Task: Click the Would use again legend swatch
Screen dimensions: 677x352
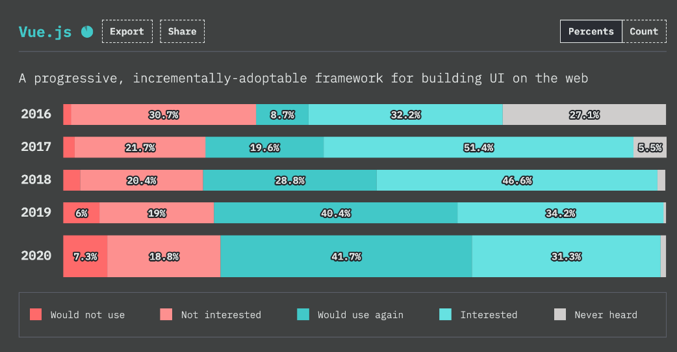Action: (303, 315)
